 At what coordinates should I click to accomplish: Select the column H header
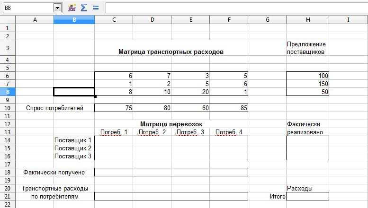point(307,19)
